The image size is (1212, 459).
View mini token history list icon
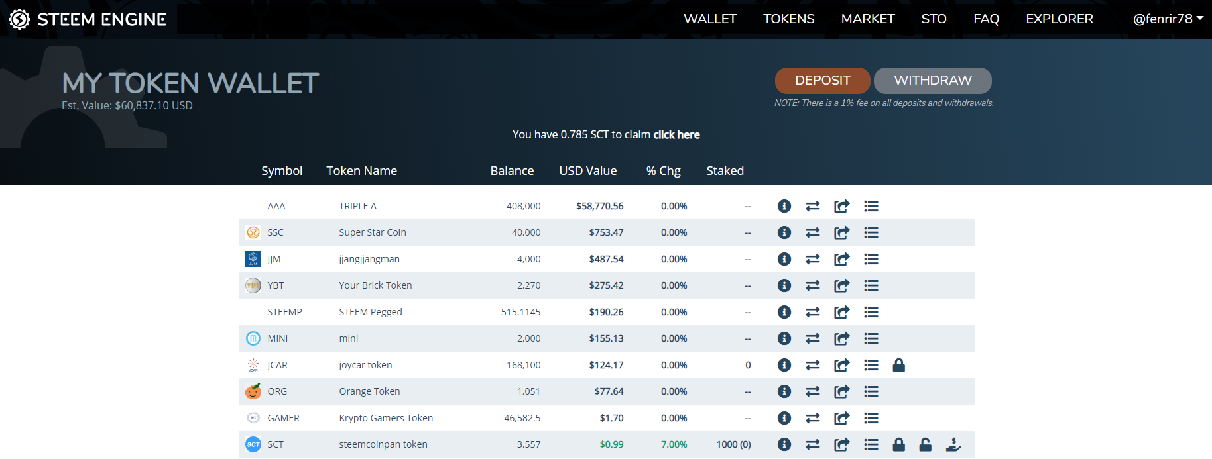coord(871,338)
